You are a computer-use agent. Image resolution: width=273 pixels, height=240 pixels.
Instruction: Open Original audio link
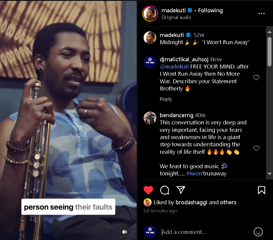[176, 17]
